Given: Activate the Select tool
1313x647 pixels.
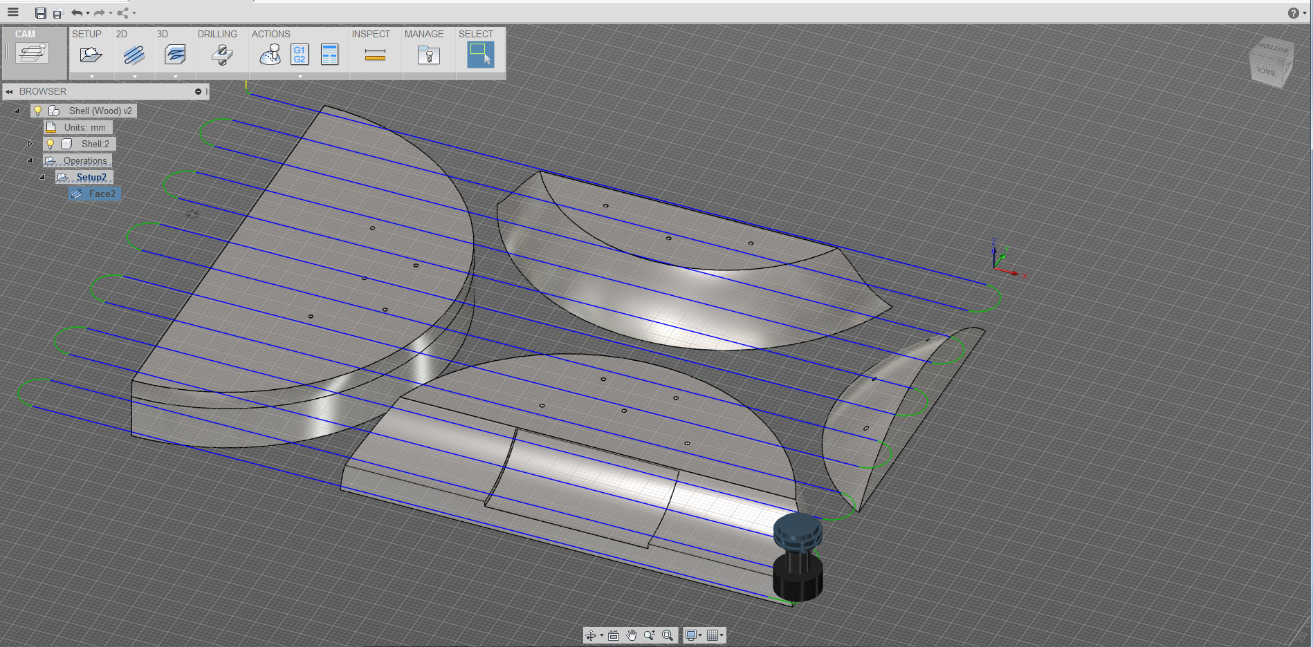Looking at the screenshot, I should [x=480, y=55].
